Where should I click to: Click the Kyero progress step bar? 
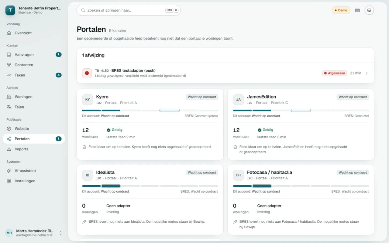(x=150, y=110)
